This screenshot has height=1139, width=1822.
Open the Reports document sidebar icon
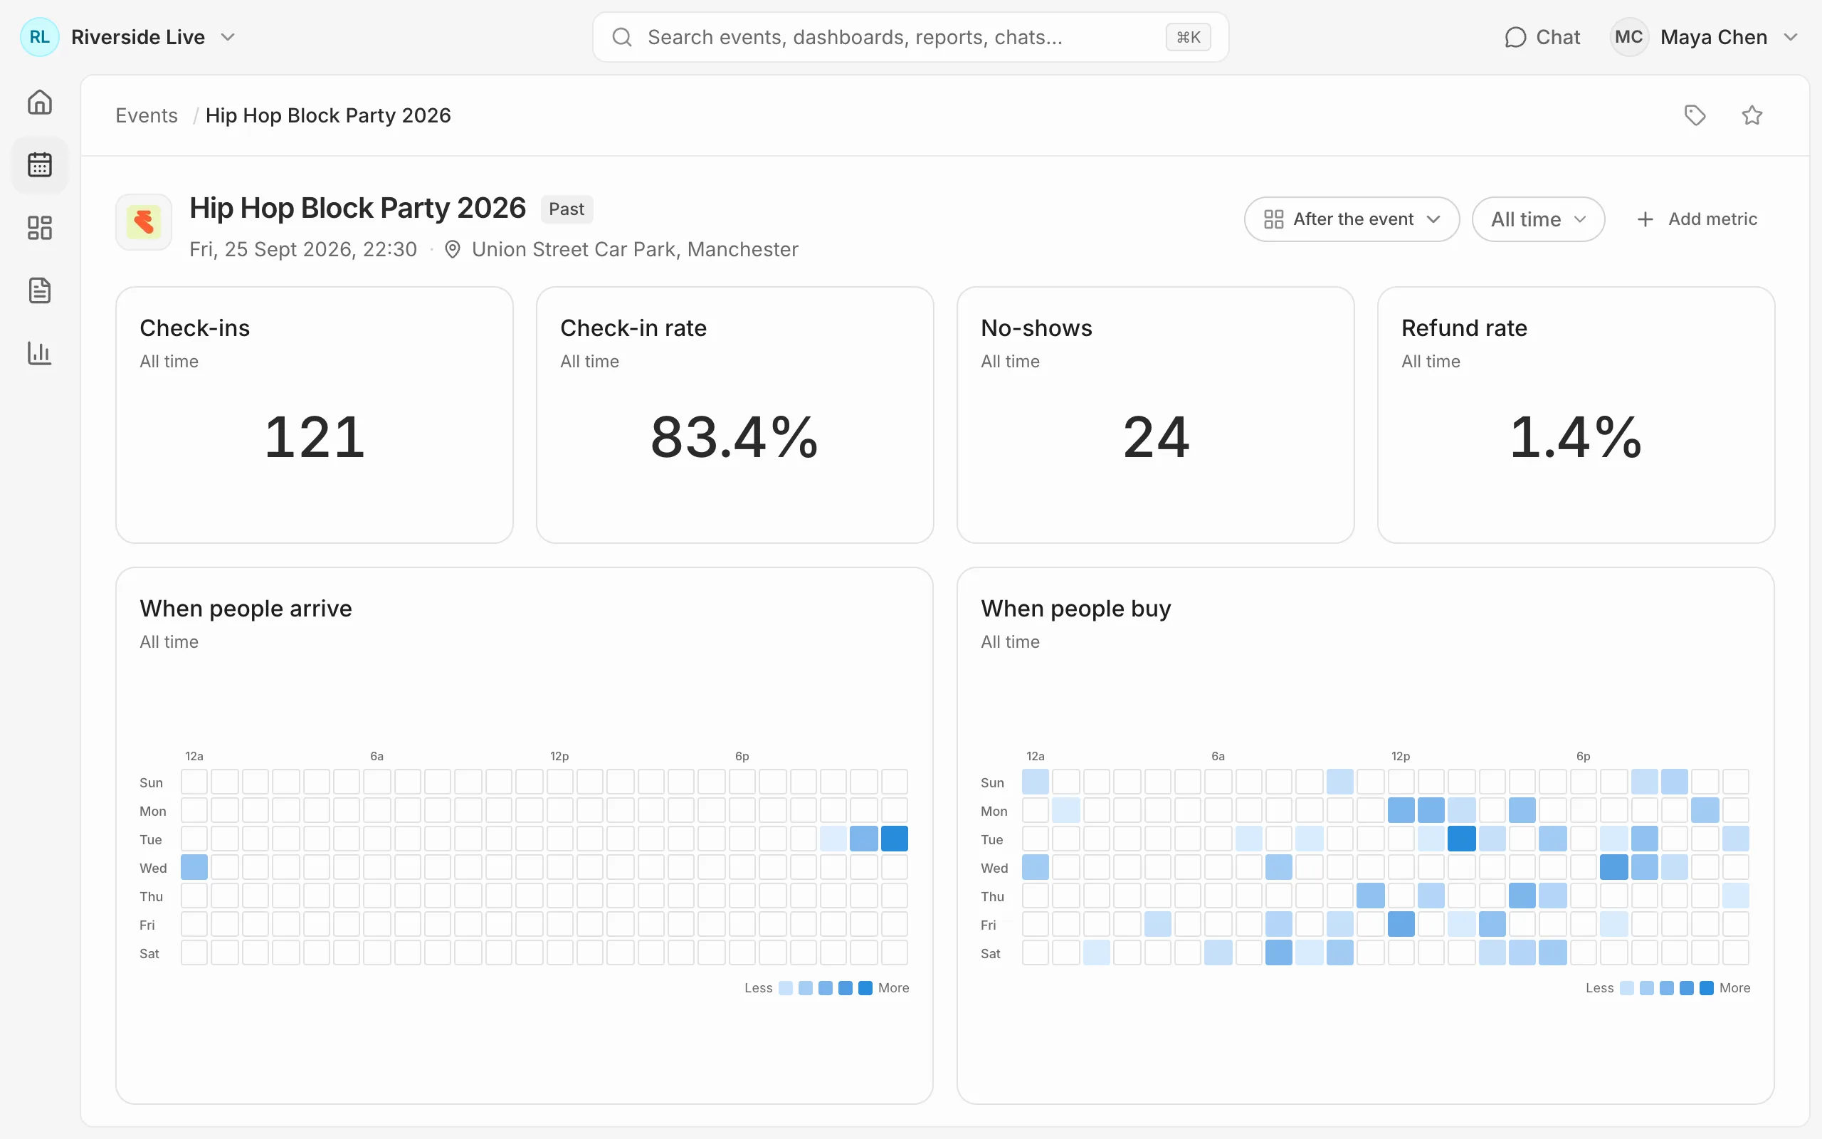coord(39,290)
